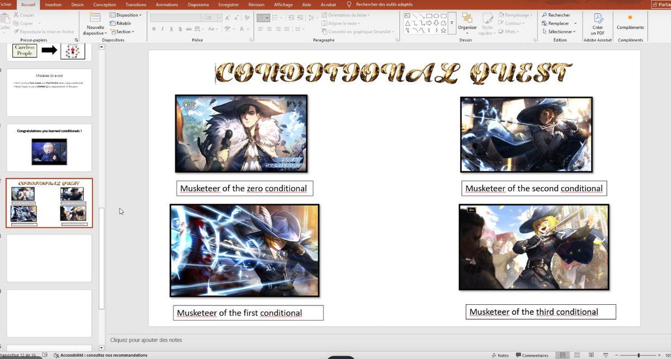Select the text box shape in gallery

click(x=407, y=16)
